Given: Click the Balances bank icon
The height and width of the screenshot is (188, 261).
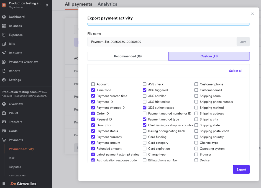Looking at the screenshot, I should point(4,26).
